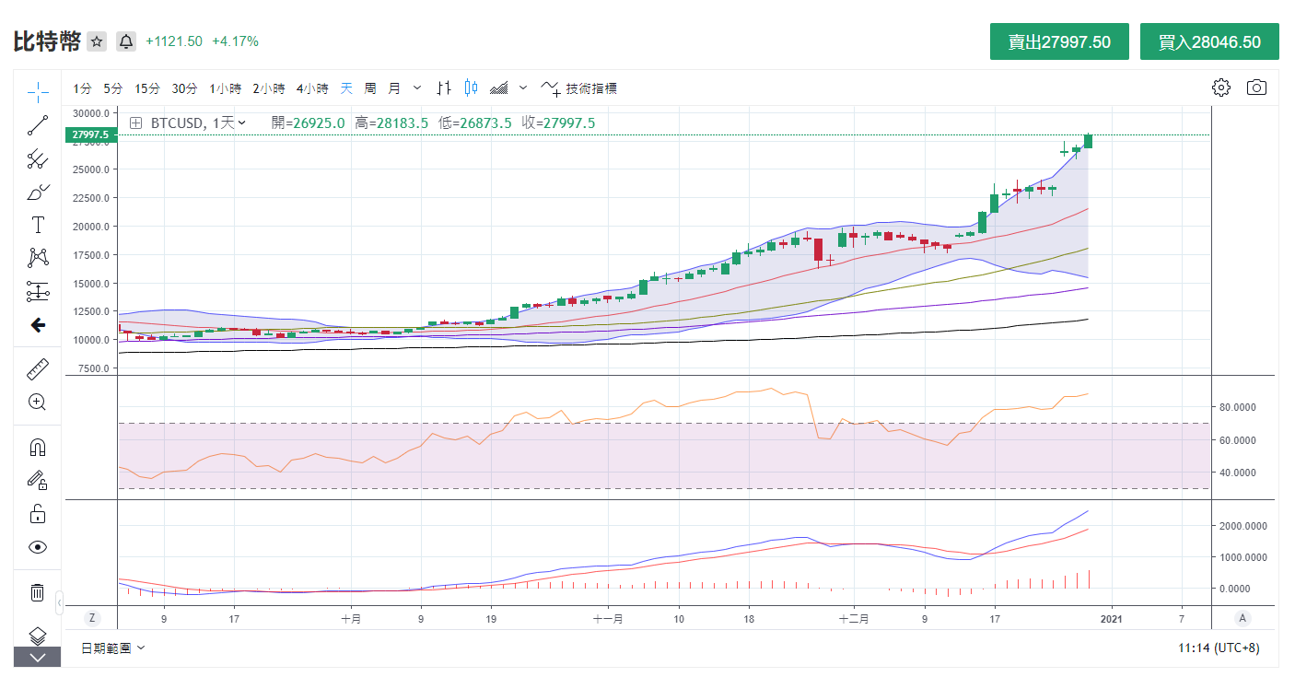Image resolution: width=1295 pixels, height=677 pixels.
Task: Toggle drawings visibility with eye icon
Action: pyautogui.click(x=38, y=547)
